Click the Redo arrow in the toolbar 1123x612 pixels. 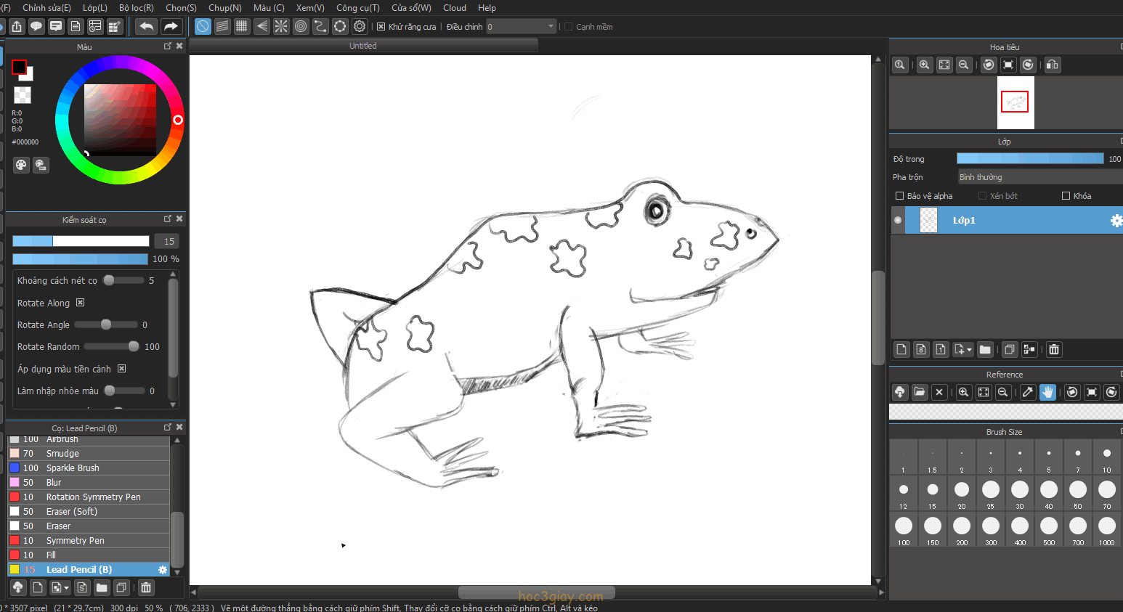[x=171, y=27]
